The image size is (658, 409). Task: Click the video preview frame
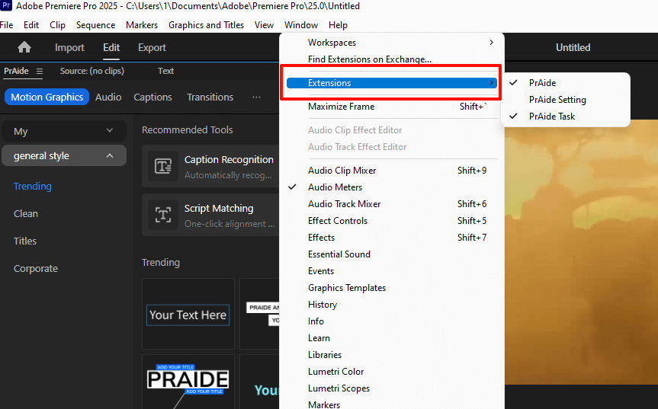click(581, 252)
